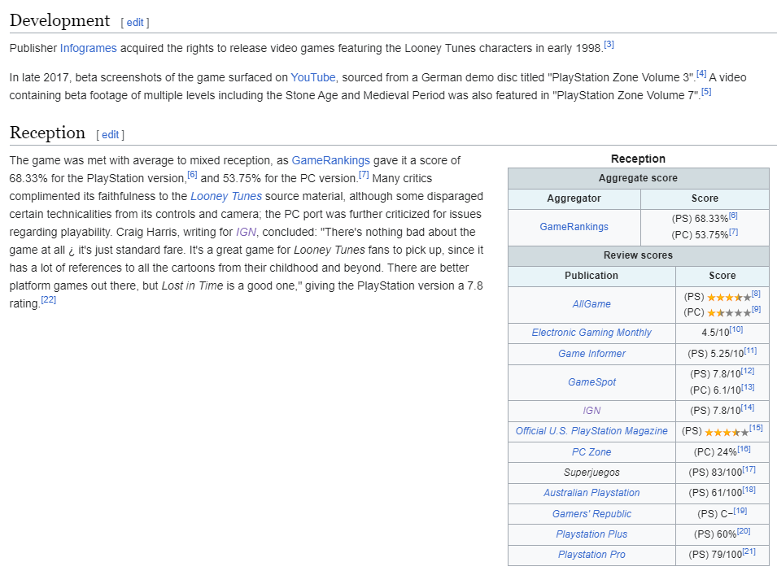
Task: Open the Looney Tunes italic link
Action: pyautogui.click(x=226, y=196)
